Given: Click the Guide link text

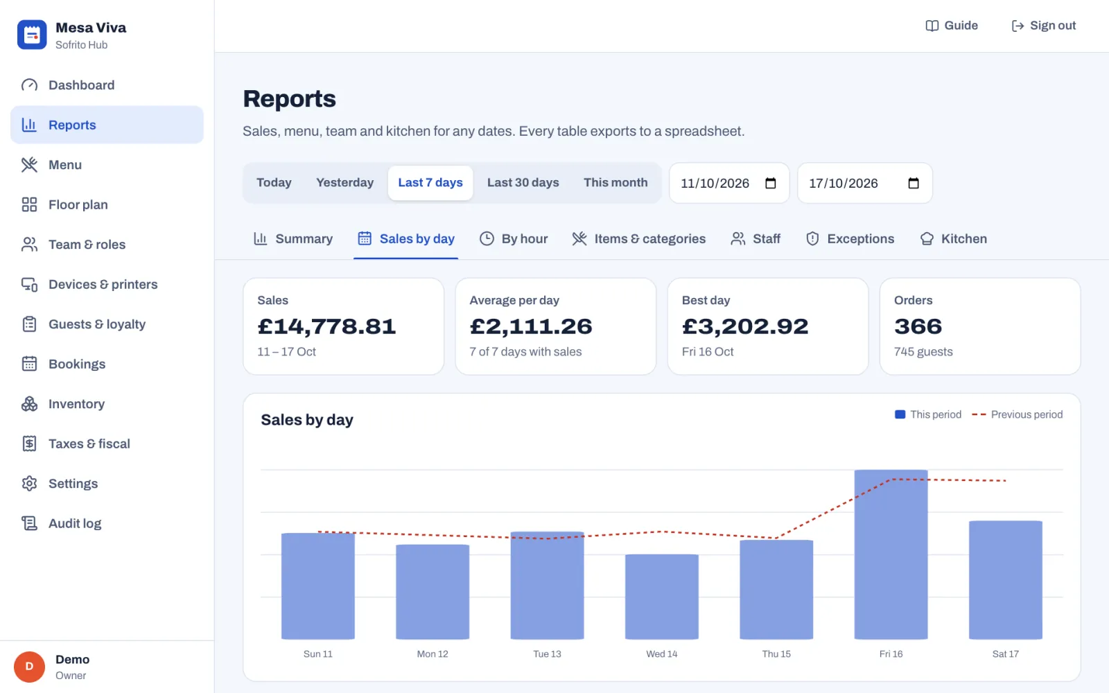Looking at the screenshot, I should point(961,26).
